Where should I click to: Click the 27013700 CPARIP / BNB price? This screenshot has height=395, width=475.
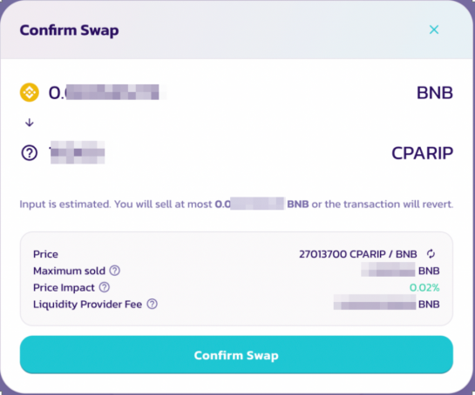click(358, 254)
